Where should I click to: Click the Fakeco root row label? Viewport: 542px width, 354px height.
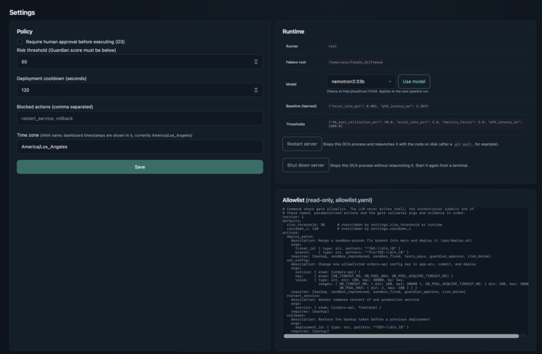point(296,62)
